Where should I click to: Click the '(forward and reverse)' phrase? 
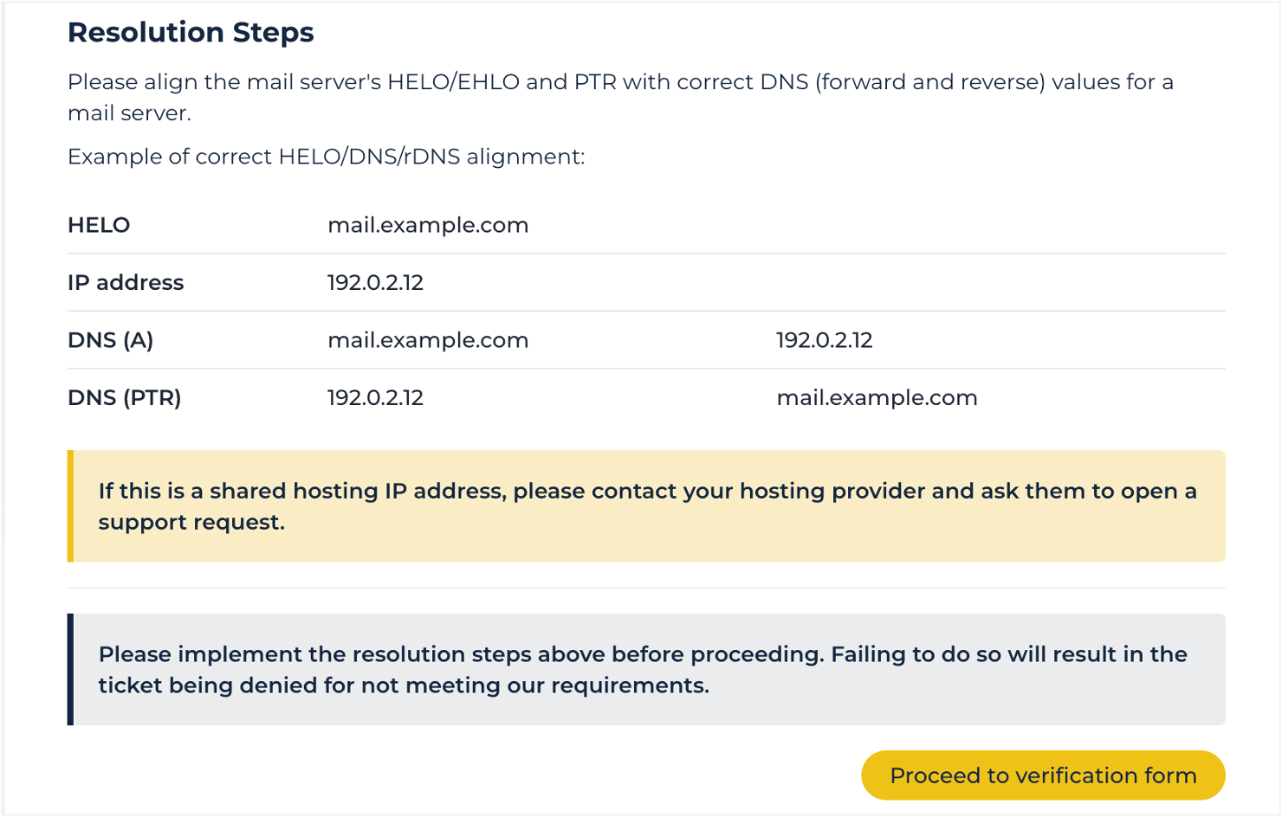coord(929,82)
